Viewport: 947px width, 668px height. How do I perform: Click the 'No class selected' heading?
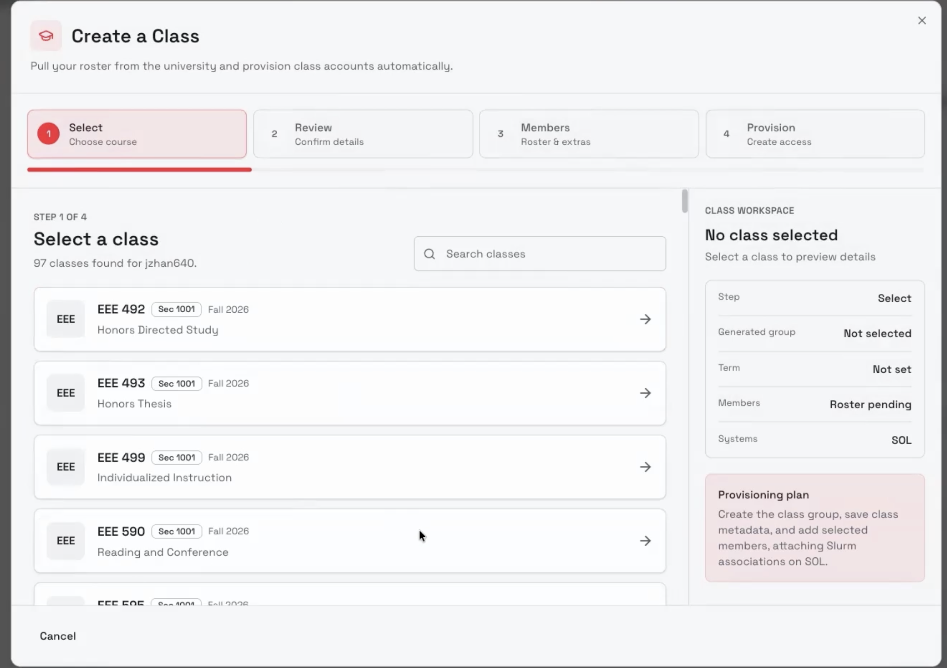pos(771,235)
